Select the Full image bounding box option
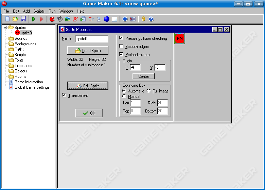 pyautogui.click(x=148, y=91)
